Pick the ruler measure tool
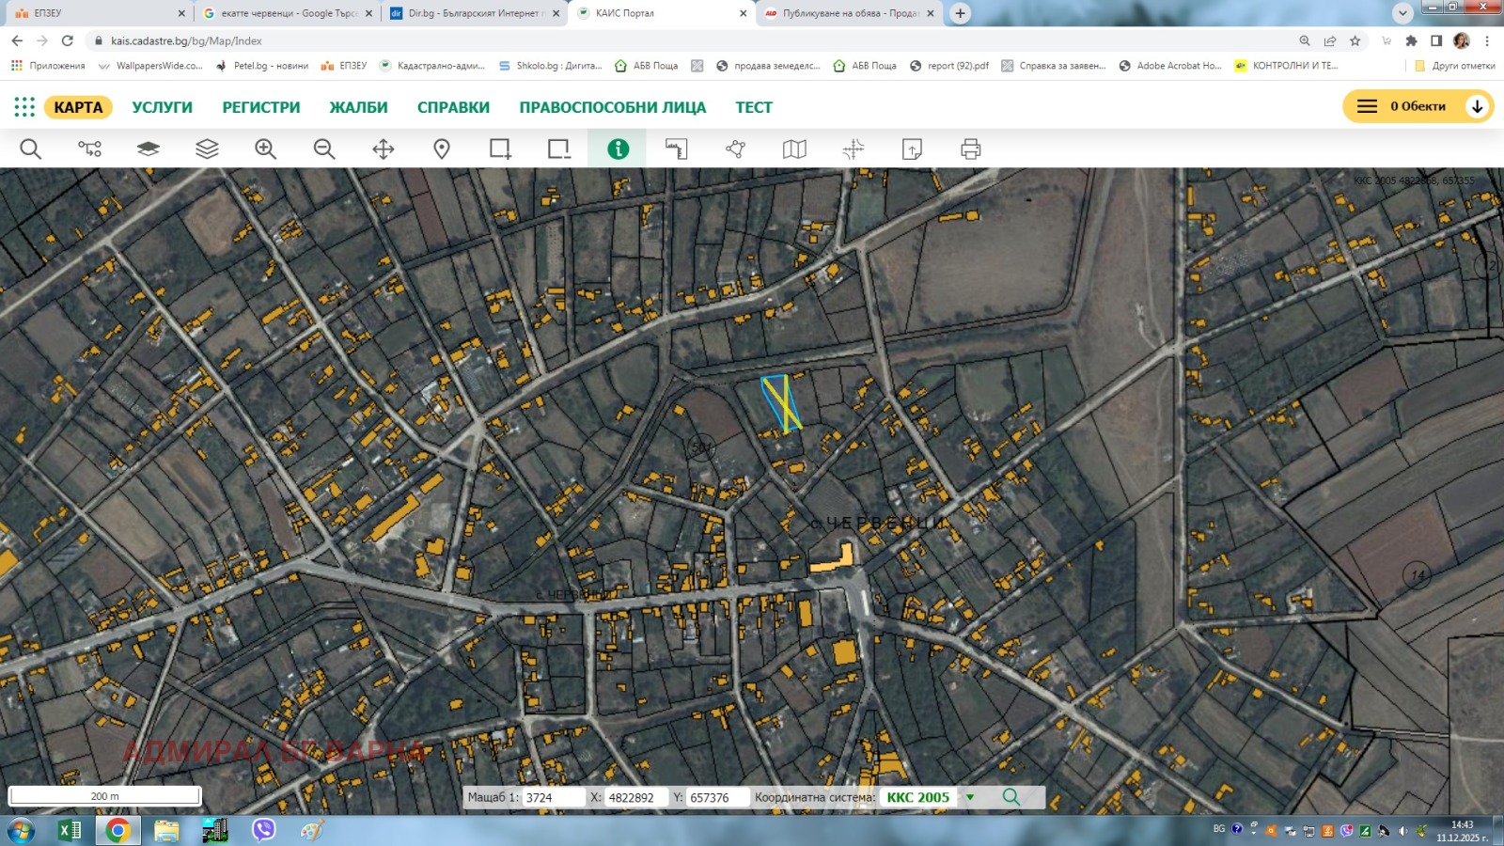This screenshot has height=846, width=1504. pyautogui.click(x=677, y=149)
